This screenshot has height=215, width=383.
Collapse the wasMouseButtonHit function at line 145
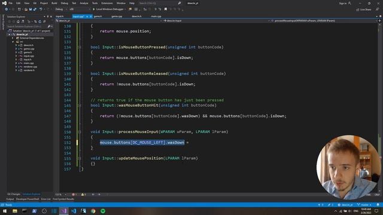tap(80, 105)
